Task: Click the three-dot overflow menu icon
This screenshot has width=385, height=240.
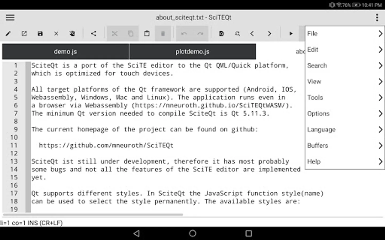Action: pyautogui.click(x=377, y=18)
